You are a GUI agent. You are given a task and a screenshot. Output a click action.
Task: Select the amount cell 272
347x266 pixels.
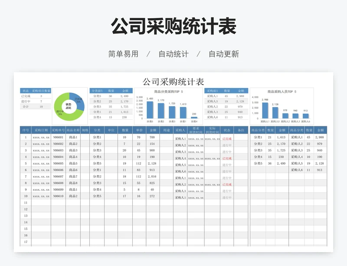click(x=152, y=196)
